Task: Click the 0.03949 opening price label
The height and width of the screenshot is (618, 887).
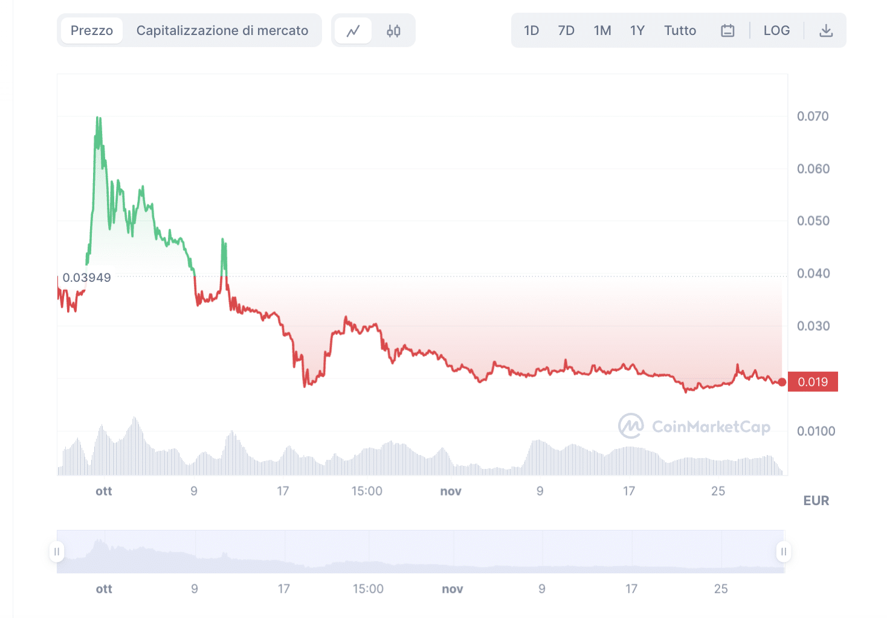Action: pos(87,278)
